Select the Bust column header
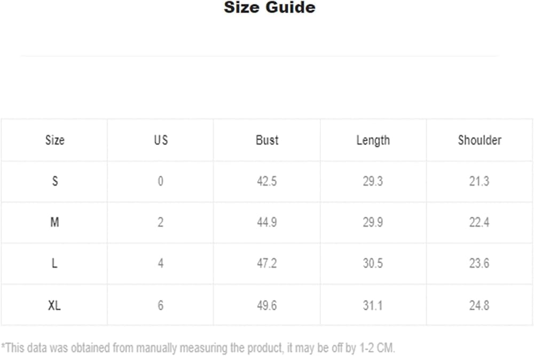Screen dimensions: 534x356 tap(266, 140)
